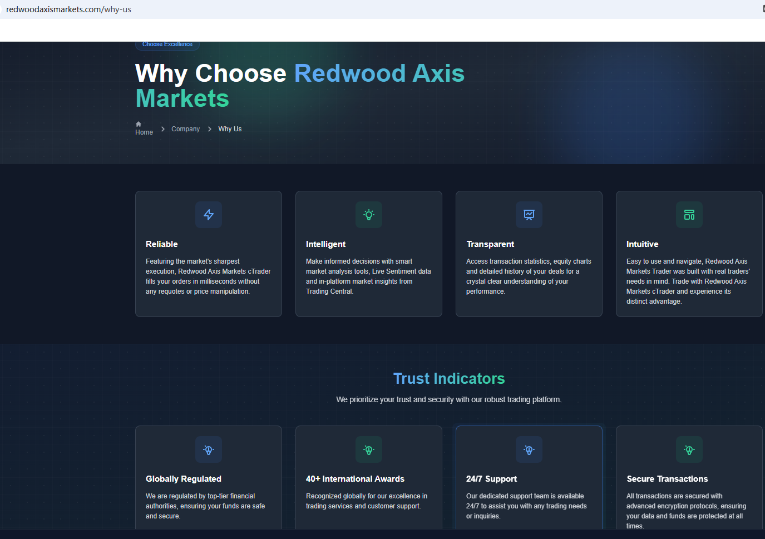Select the chart presentation icon above Transparent

[529, 215]
